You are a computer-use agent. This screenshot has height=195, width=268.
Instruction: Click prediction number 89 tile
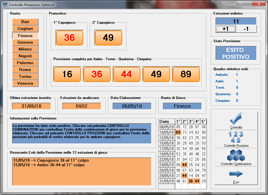pyautogui.click(x=186, y=74)
